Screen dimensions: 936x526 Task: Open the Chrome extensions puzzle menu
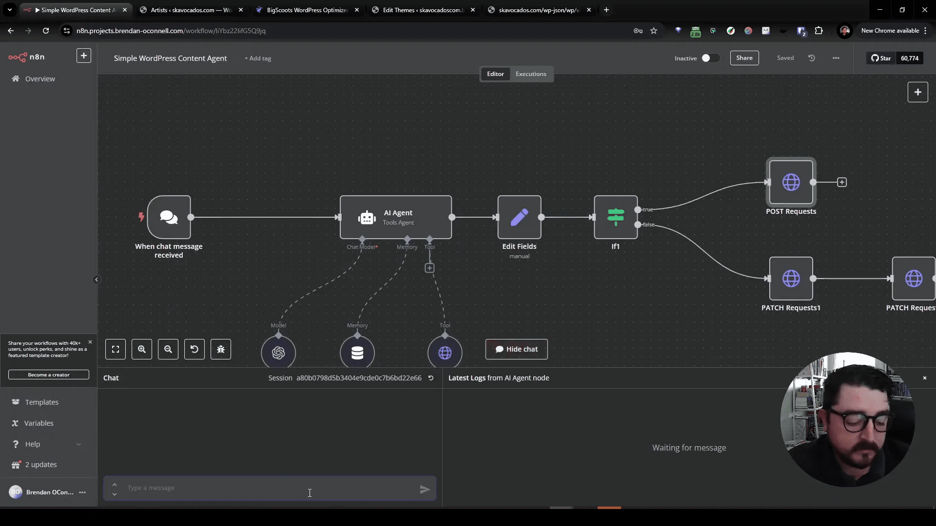tap(819, 31)
